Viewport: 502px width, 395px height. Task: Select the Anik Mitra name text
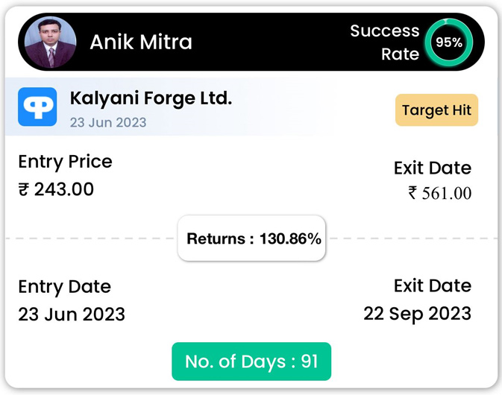tap(141, 42)
